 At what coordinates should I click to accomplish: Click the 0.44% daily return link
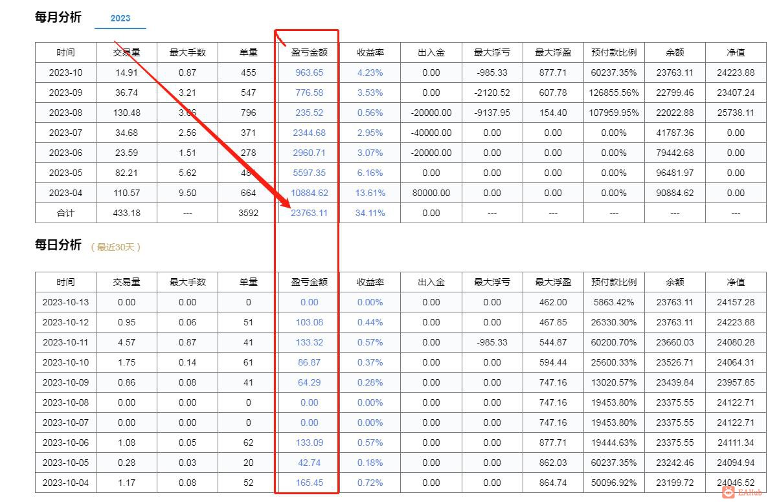click(x=370, y=322)
